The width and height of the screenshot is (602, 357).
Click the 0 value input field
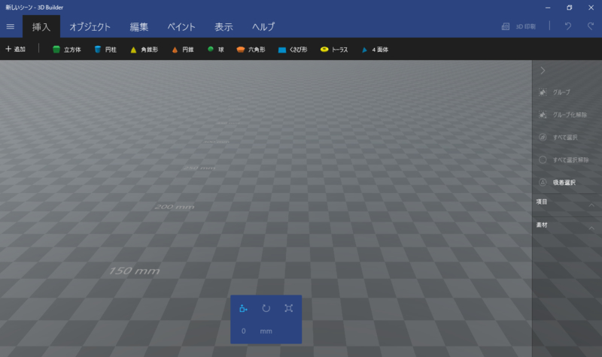(243, 331)
